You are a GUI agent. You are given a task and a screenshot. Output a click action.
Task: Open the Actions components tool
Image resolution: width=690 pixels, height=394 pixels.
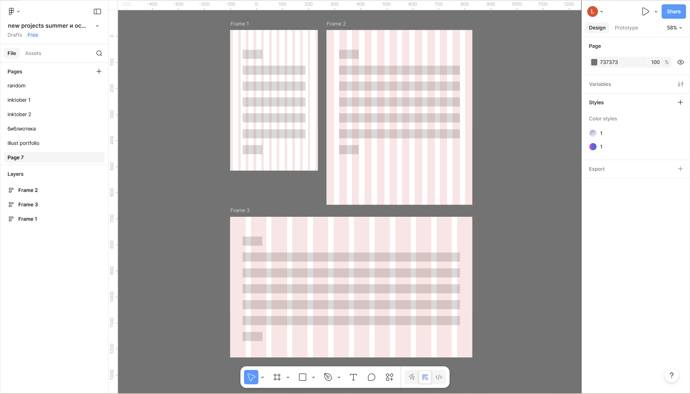pos(390,377)
